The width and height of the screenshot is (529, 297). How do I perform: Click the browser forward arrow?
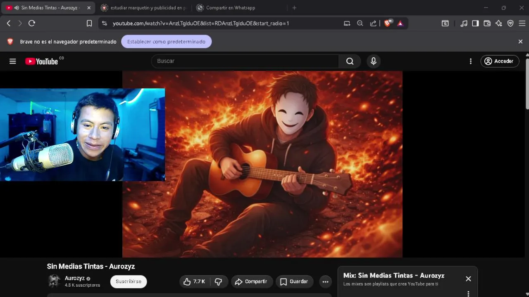point(20,24)
